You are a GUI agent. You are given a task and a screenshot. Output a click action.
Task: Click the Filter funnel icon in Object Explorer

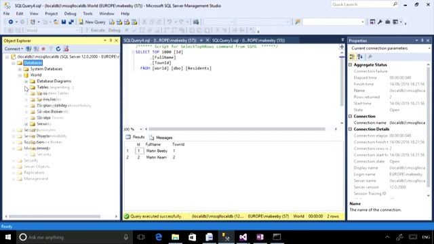pos(51,49)
